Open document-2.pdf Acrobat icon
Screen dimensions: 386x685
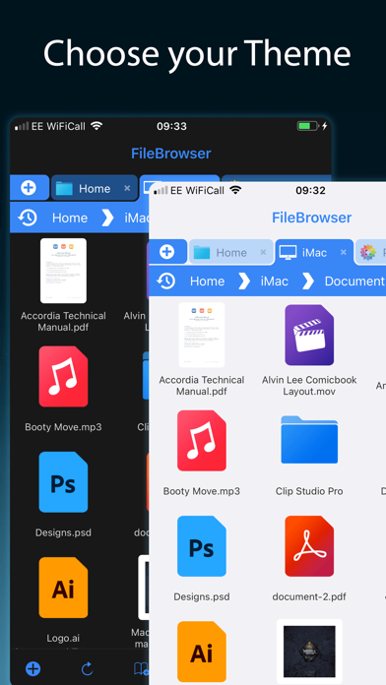pyautogui.click(x=309, y=546)
